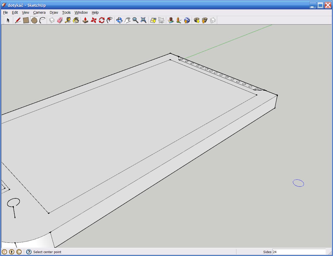Open the Camera menu
Image resolution: width=333 pixels, height=256 pixels.
click(39, 12)
